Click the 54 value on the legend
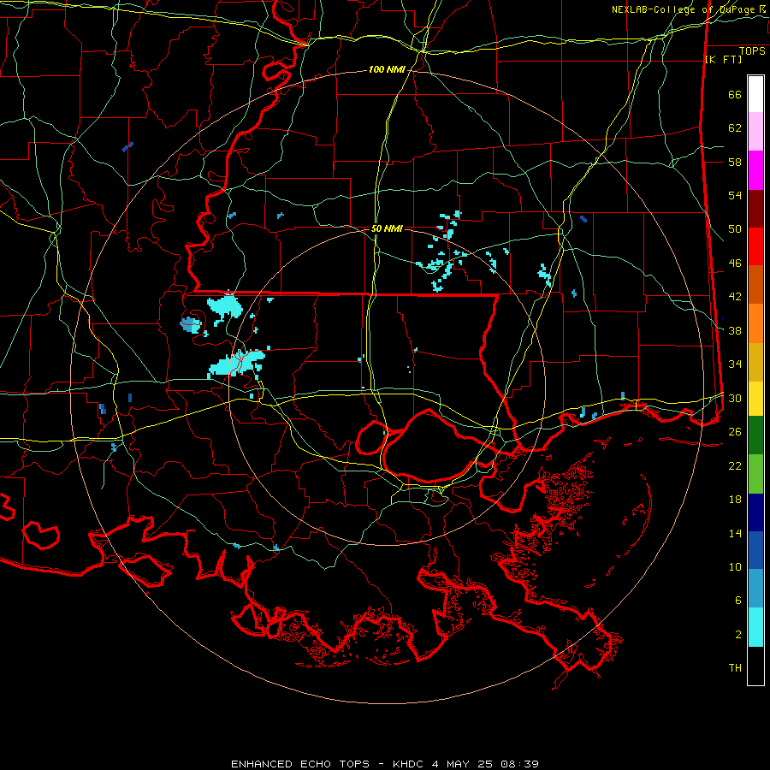 tap(735, 195)
